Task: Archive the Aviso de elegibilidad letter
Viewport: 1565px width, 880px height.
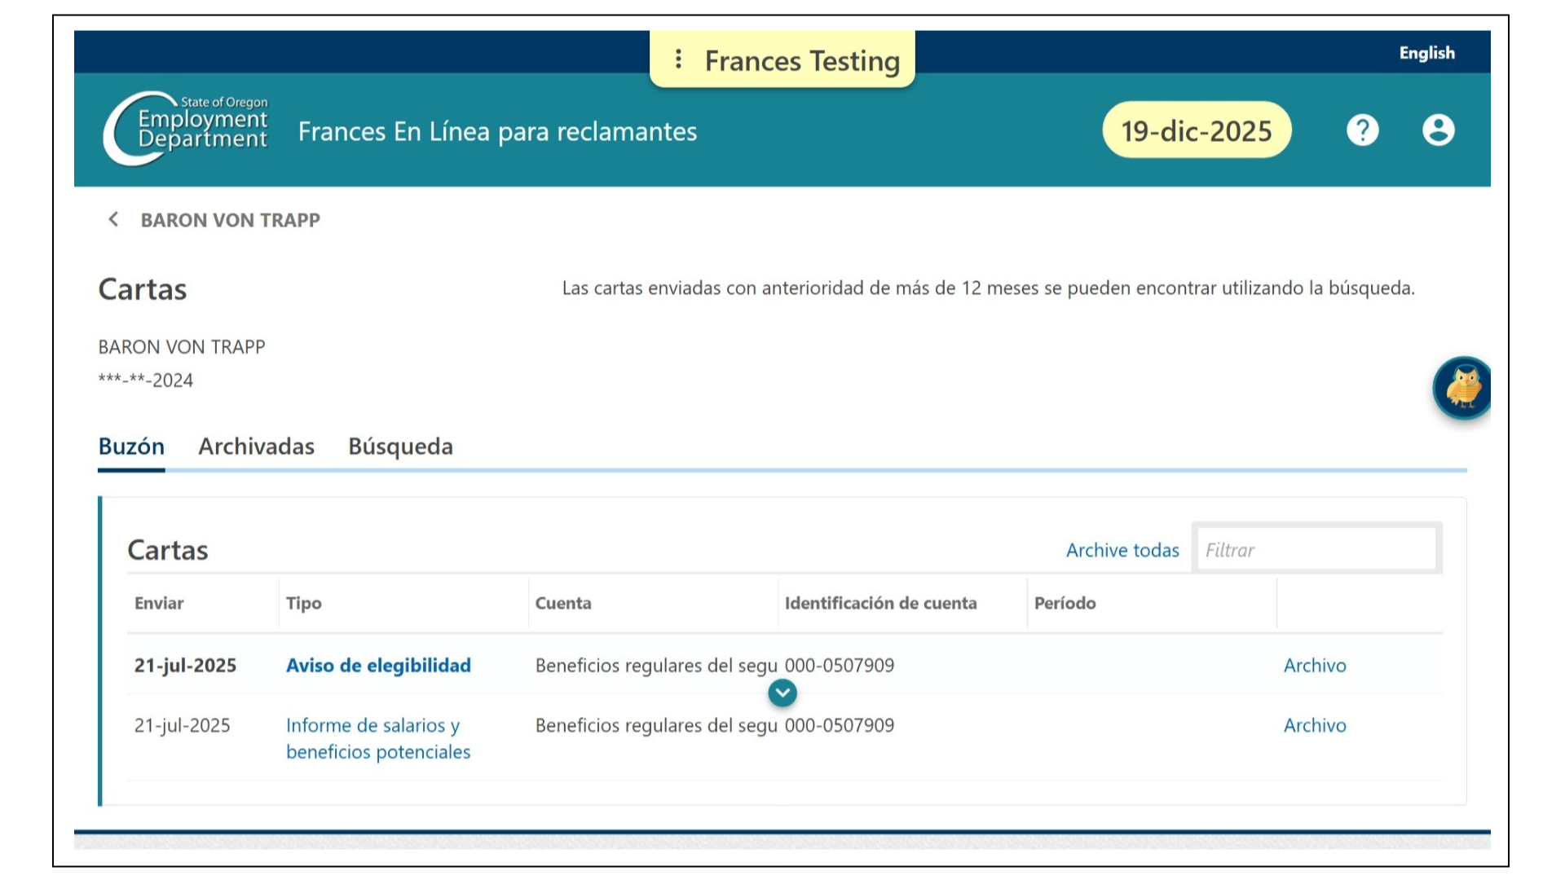Action: 1315,666
